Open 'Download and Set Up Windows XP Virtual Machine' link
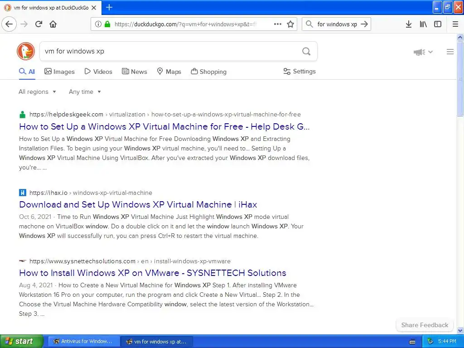This screenshot has width=464, height=348. [x=138, y=204]
